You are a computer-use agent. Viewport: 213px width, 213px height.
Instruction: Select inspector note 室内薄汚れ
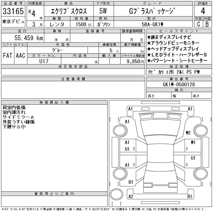click(x=14, y=112)
